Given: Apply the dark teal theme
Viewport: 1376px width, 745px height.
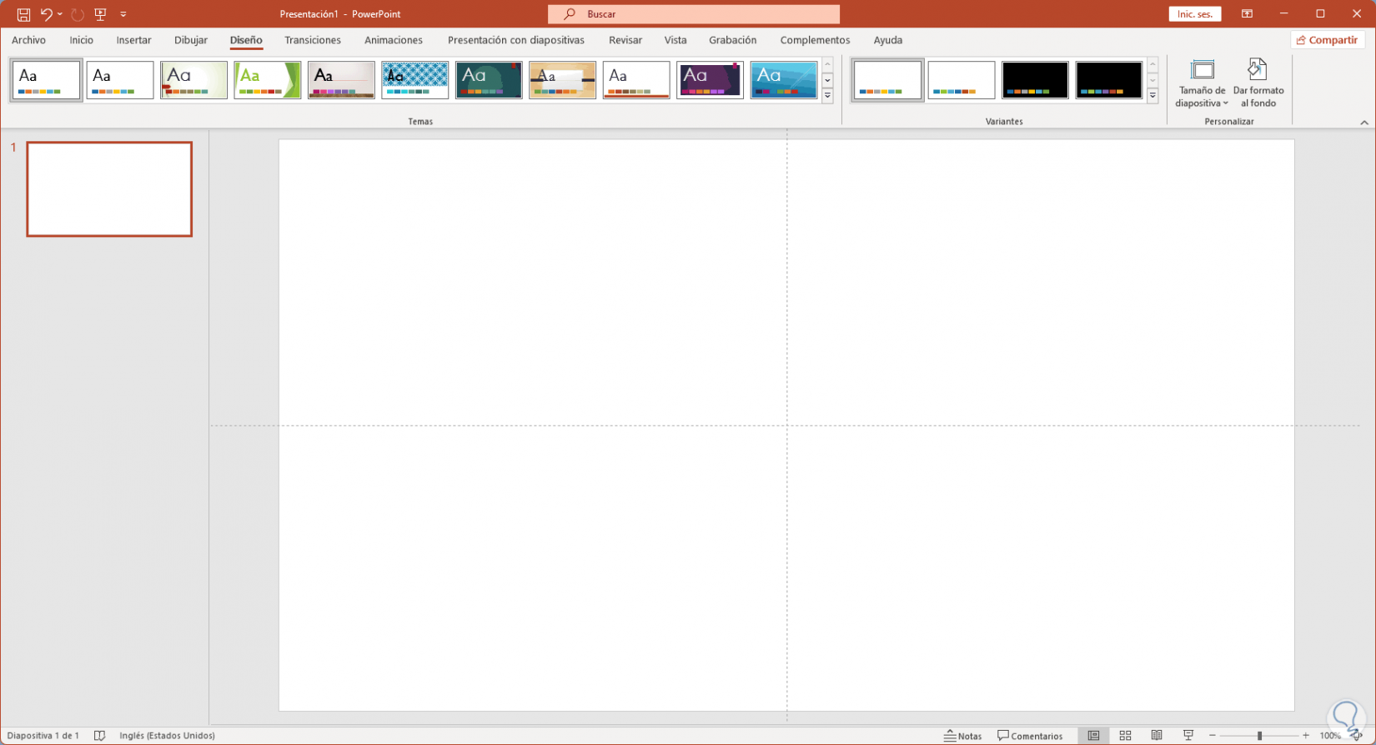Looking at the screenshot, I should 489,80.
